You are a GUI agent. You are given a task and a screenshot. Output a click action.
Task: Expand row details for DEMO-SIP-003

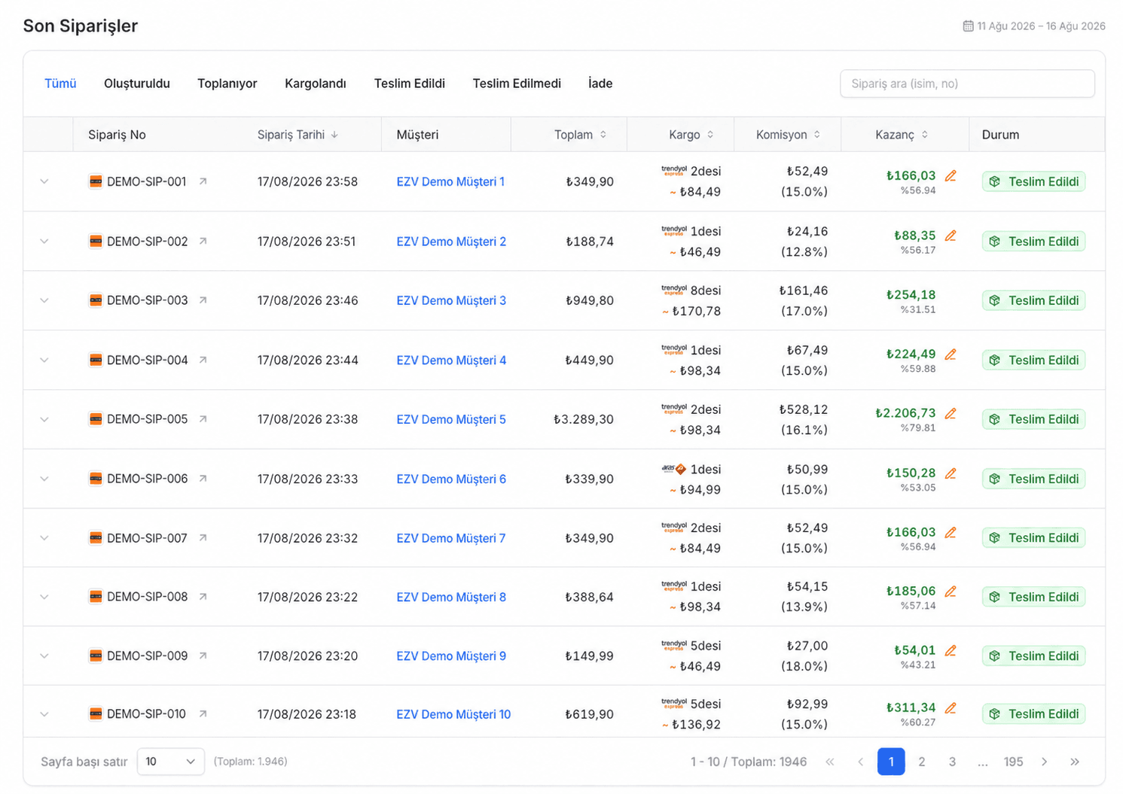tap(44, 300)
